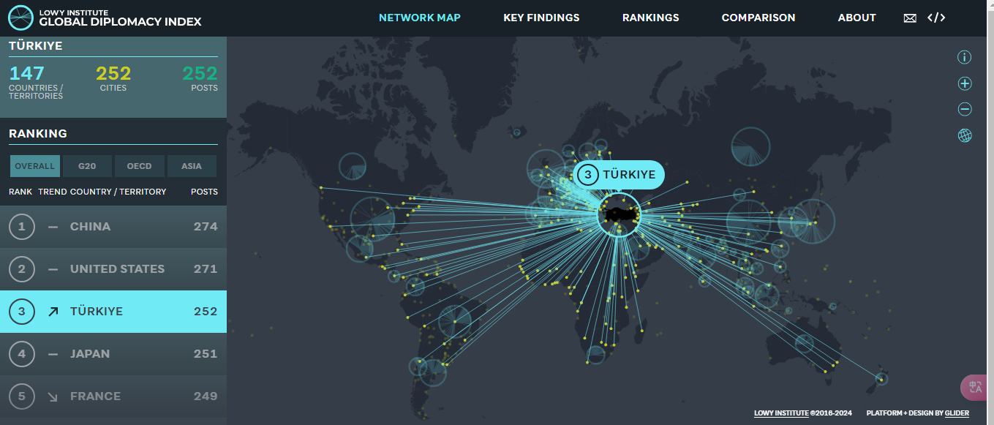Click the Lowy Institute logo icon
Viewport: 994px width, 425px height.
pyautogui.click(x=20, y=18)
